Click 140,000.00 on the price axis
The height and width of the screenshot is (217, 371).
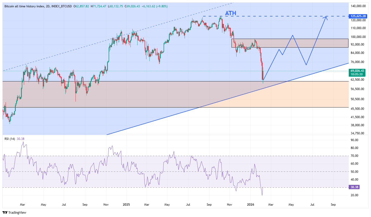[358, 6]
